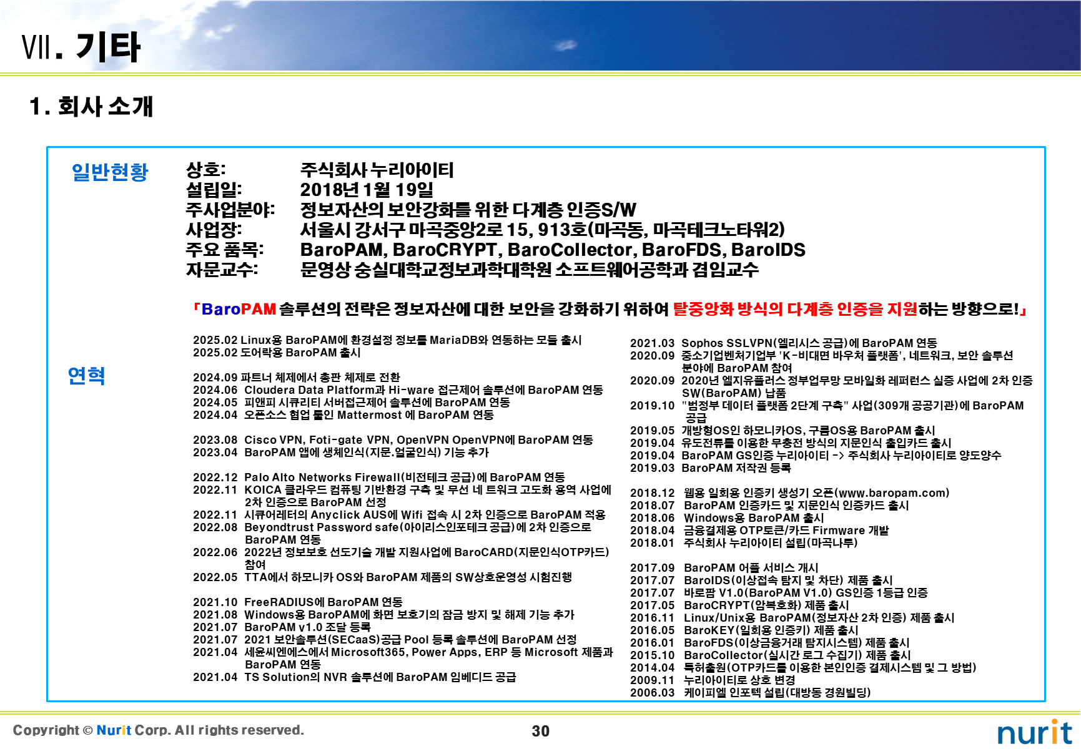Click the '정보자산의 보안강화를 위한 다계층 인증S/W' line
The height and width of the screenshot is (749, 1081).
(468, 210)
